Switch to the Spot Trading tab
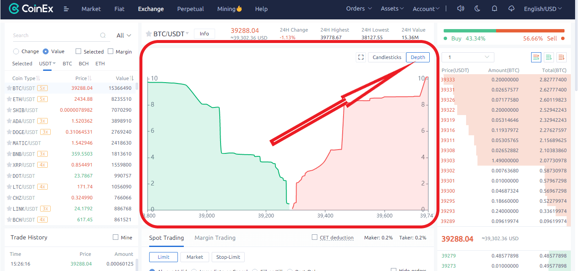This screenshot has height=271, width=581. pos(166,238)
